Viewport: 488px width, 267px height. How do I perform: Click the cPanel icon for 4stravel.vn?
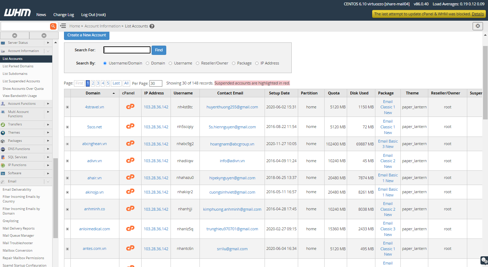[x=130, y=107]
